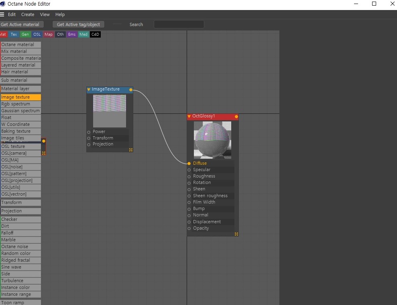Open the Edit menu

pyautogui.click(x=12, y=14)
